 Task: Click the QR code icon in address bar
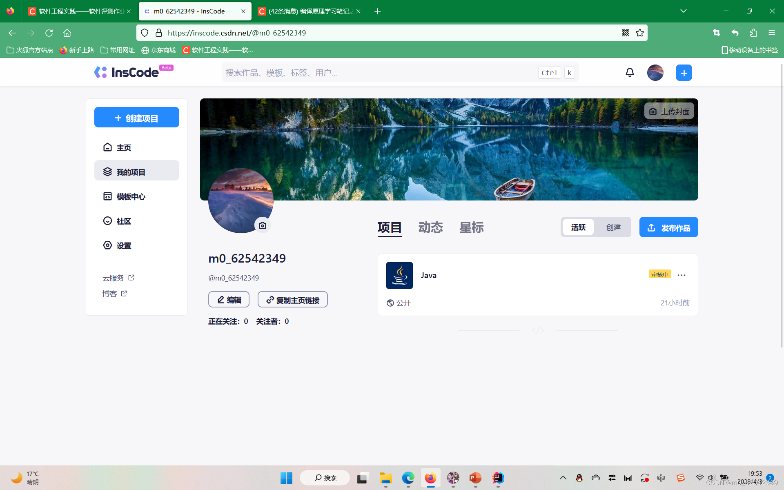(x=625, y=33)
